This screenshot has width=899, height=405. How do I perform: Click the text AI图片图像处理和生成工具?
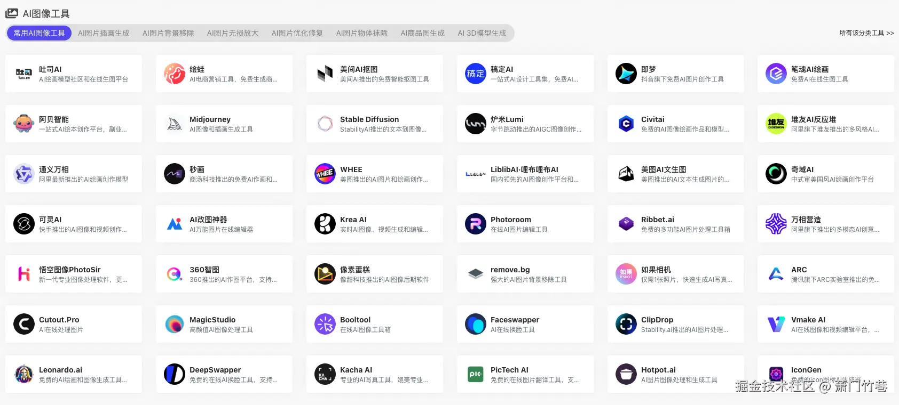pyautogui.click(x=679, y=380)
